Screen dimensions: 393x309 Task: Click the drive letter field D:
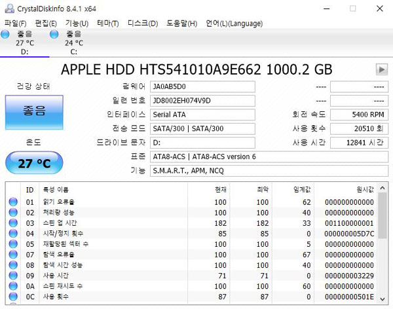[202, 143]
